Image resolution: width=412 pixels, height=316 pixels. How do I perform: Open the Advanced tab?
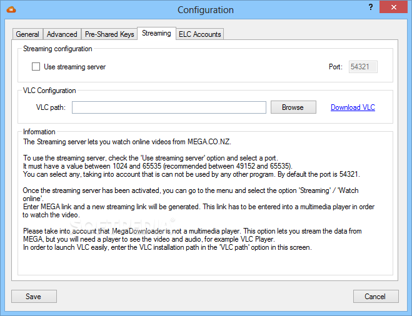pos(62,34)
